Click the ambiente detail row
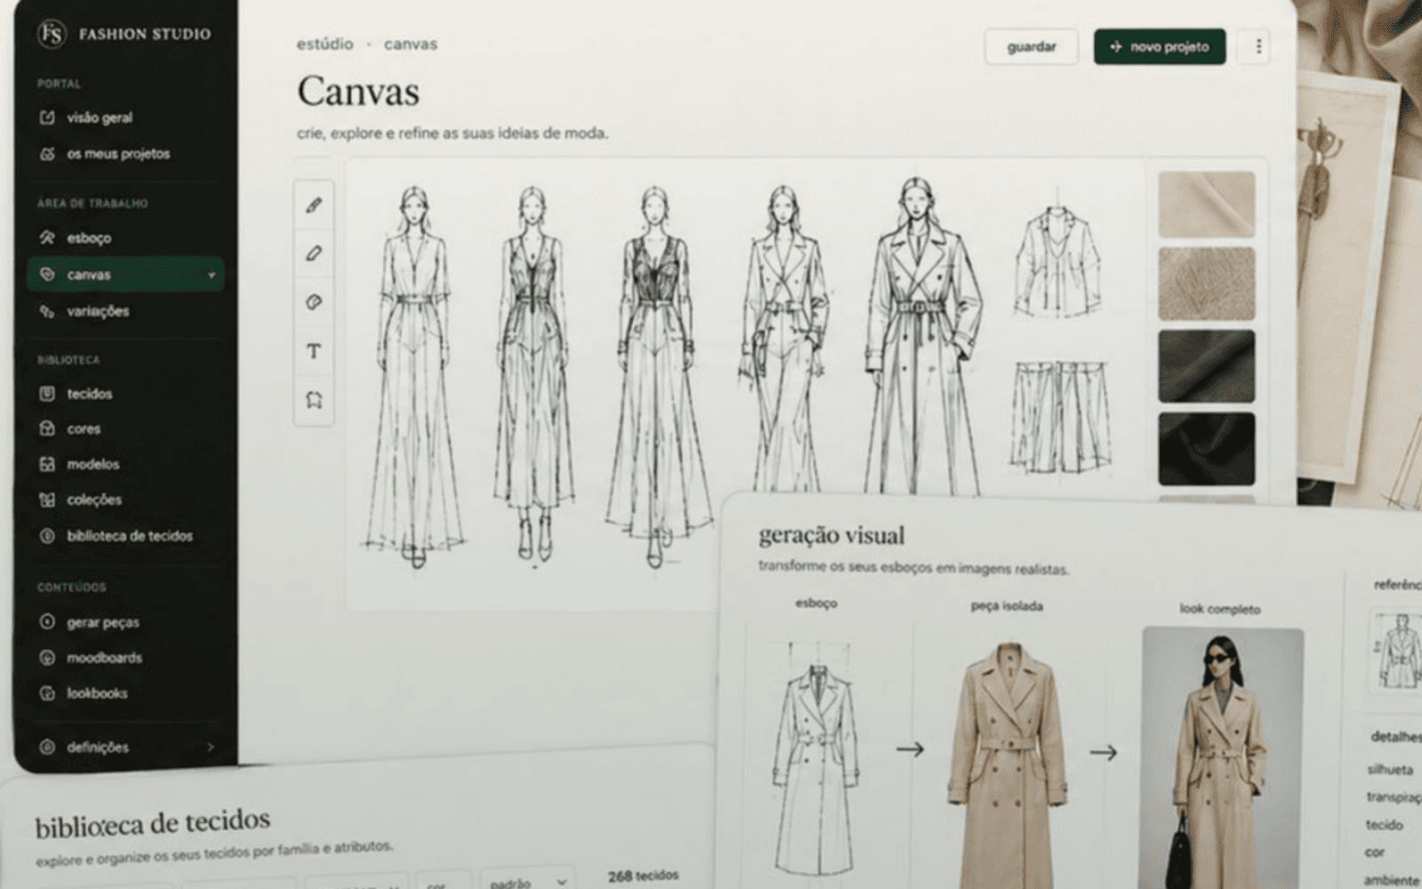The width and height of the screenshot is (1422, 889). tap(1392, 880)
